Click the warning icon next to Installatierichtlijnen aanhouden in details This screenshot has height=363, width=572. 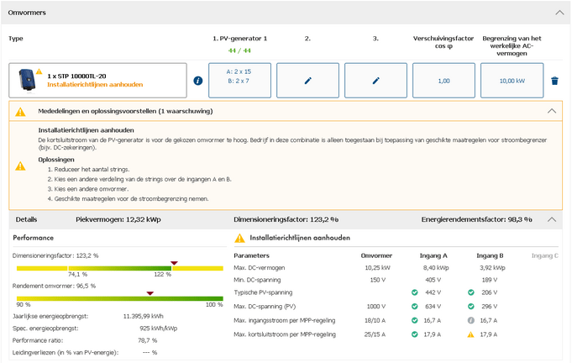239,238
